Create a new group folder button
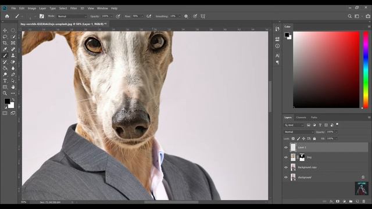This screenshot has width=372, height=209. (350, 201)
